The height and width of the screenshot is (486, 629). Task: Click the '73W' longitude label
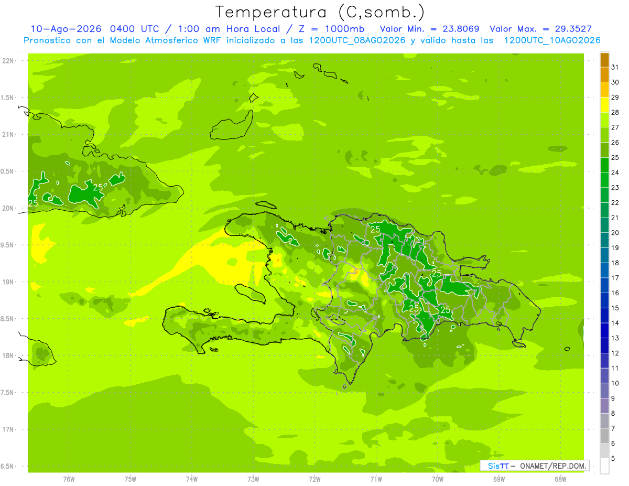point(253,480)
